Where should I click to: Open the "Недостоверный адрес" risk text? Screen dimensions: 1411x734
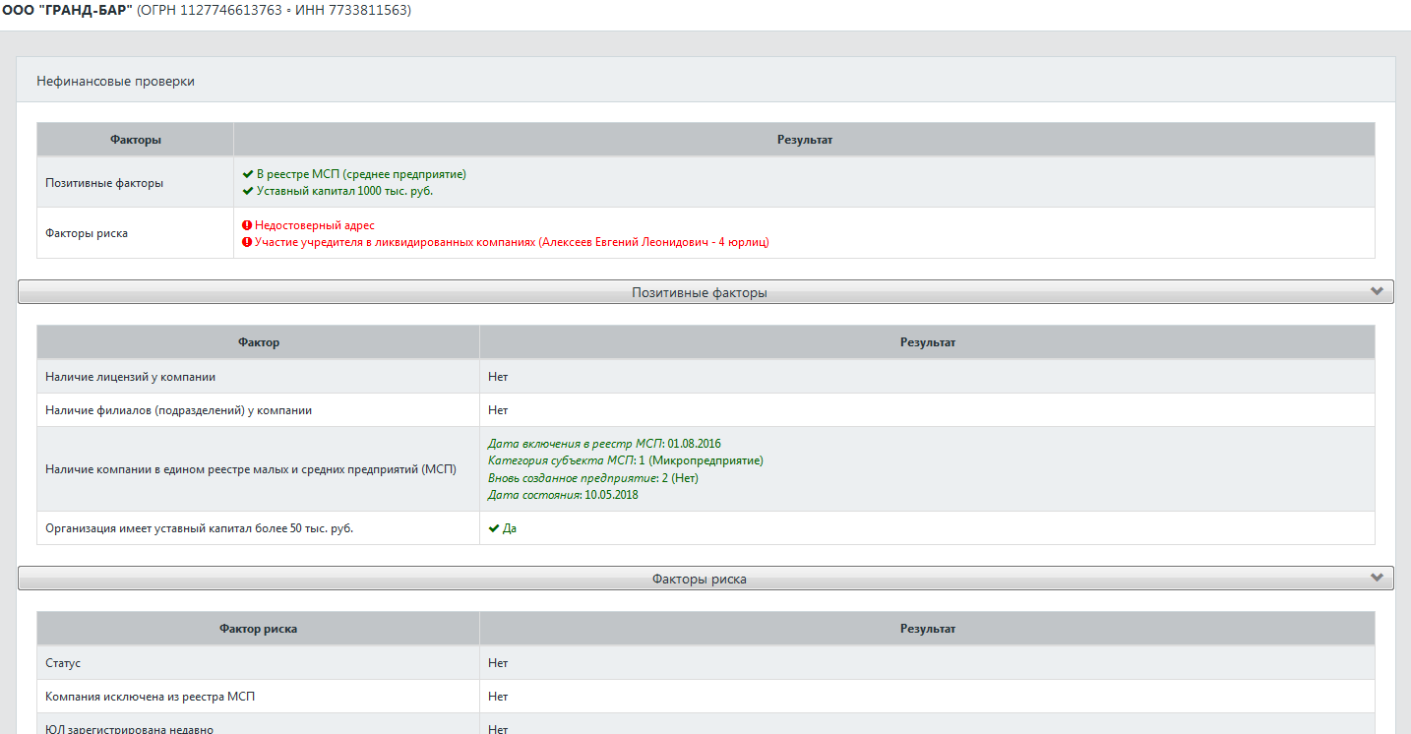(314, 225)
